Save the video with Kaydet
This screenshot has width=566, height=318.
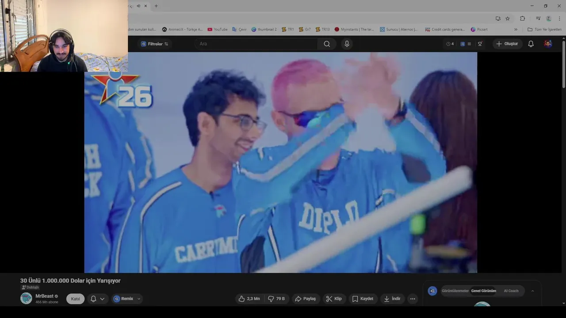(363, 299)
